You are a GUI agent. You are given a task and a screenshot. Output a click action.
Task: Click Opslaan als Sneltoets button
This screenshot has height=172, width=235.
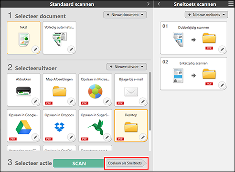coord(127,163)
